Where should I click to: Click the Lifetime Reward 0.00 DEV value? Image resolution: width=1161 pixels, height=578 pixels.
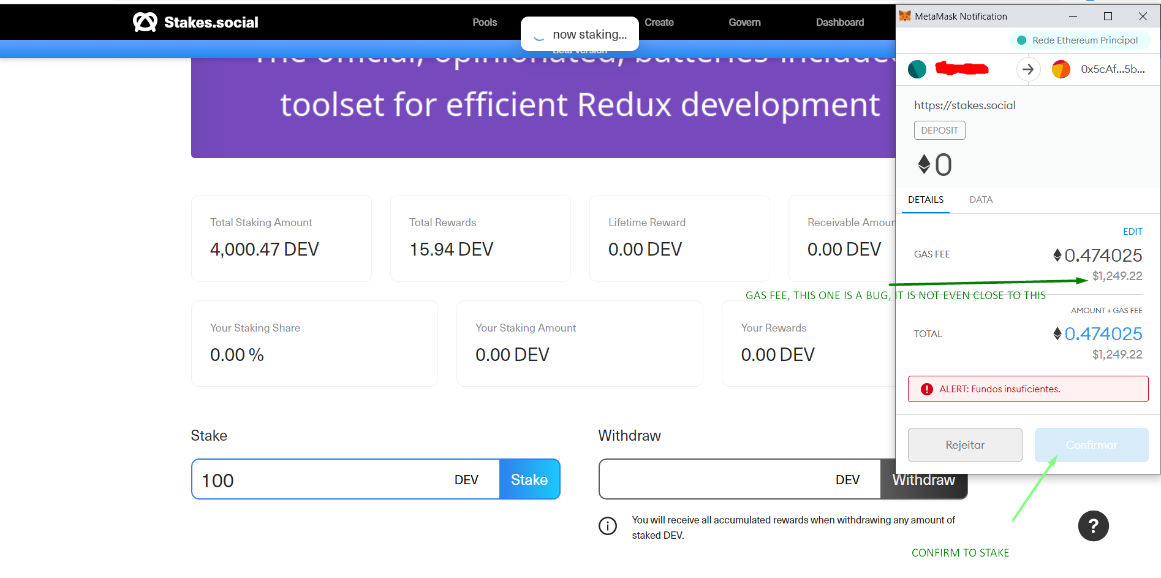[645, 249]
